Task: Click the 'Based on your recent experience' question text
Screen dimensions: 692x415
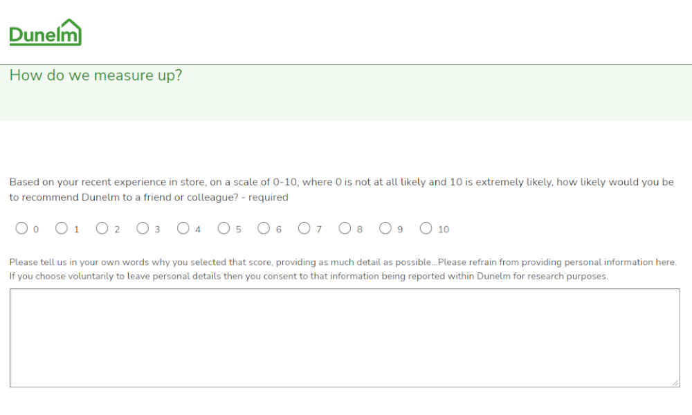Action: [341, 190]
